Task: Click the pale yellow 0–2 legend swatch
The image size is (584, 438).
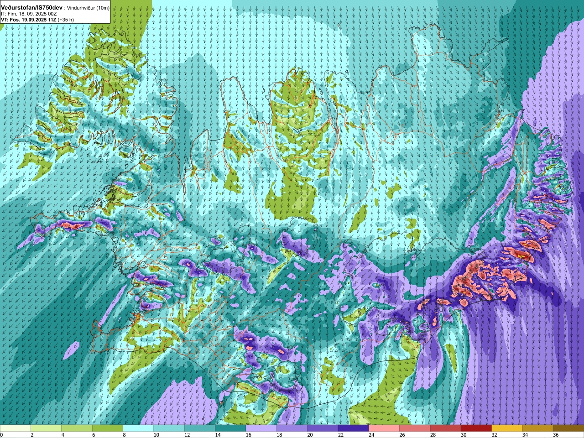Action: pos(16,428)
